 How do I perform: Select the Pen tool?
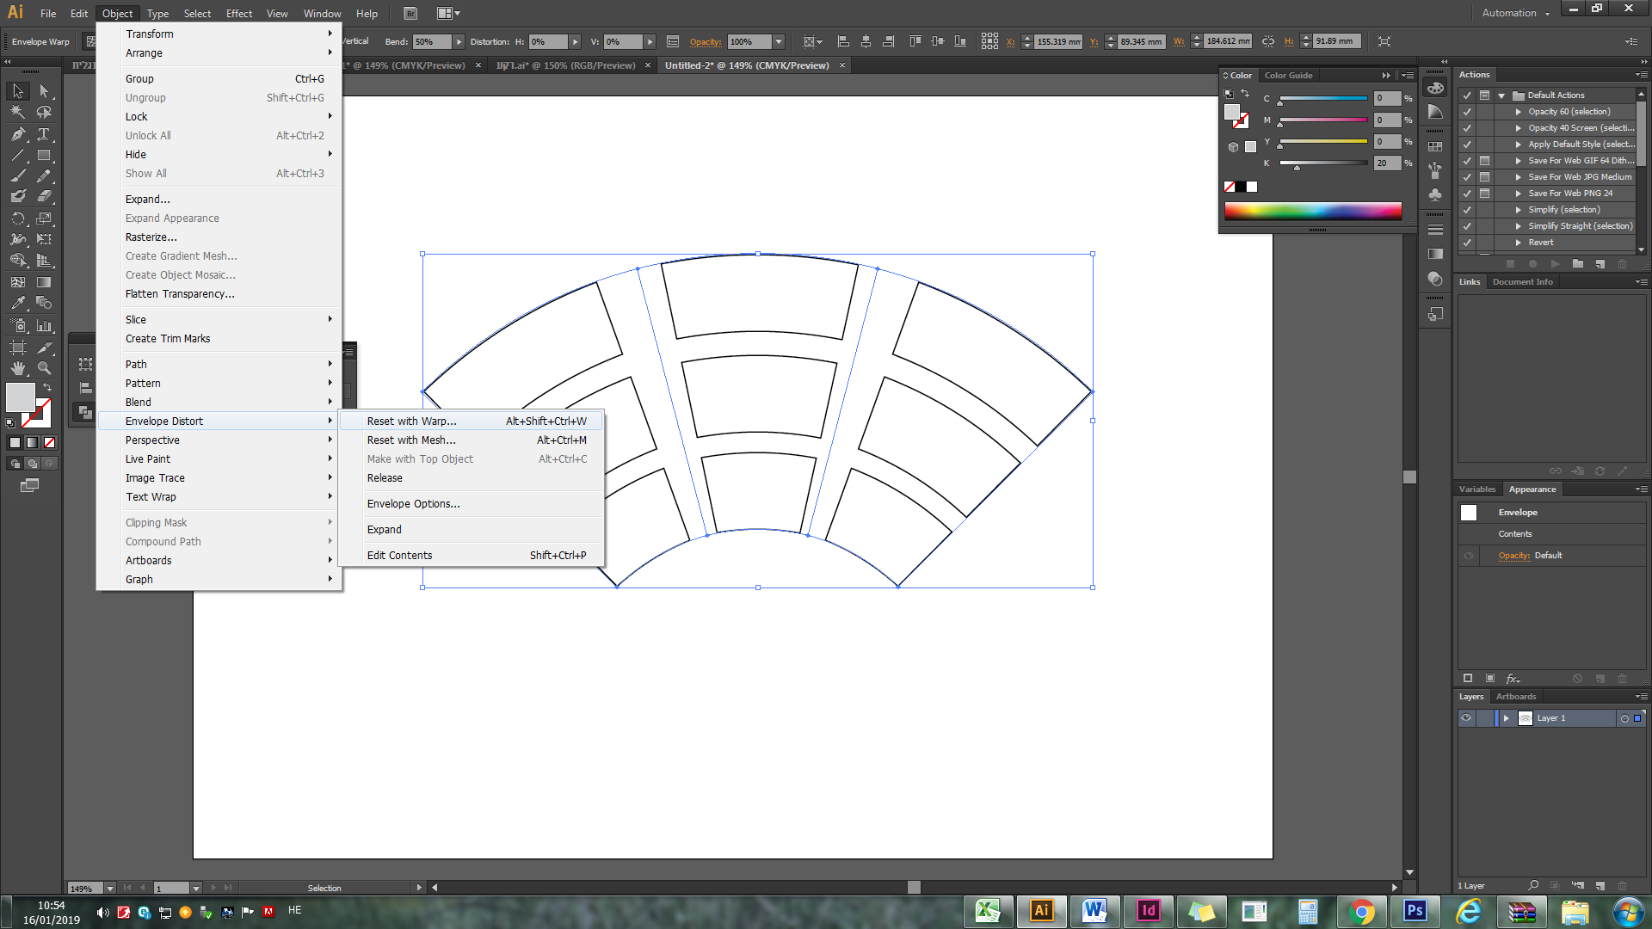tap(18, 134)
